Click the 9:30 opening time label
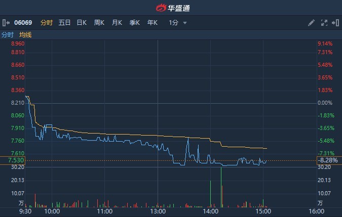 [25, 211]
